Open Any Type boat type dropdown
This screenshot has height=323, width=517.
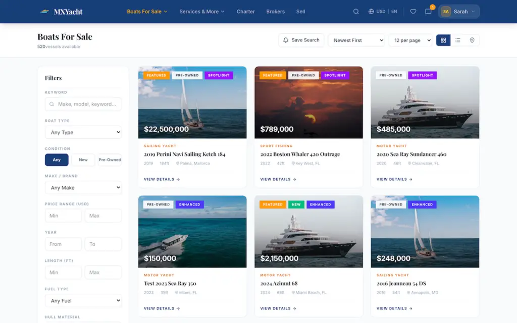[x=83, y=133]
